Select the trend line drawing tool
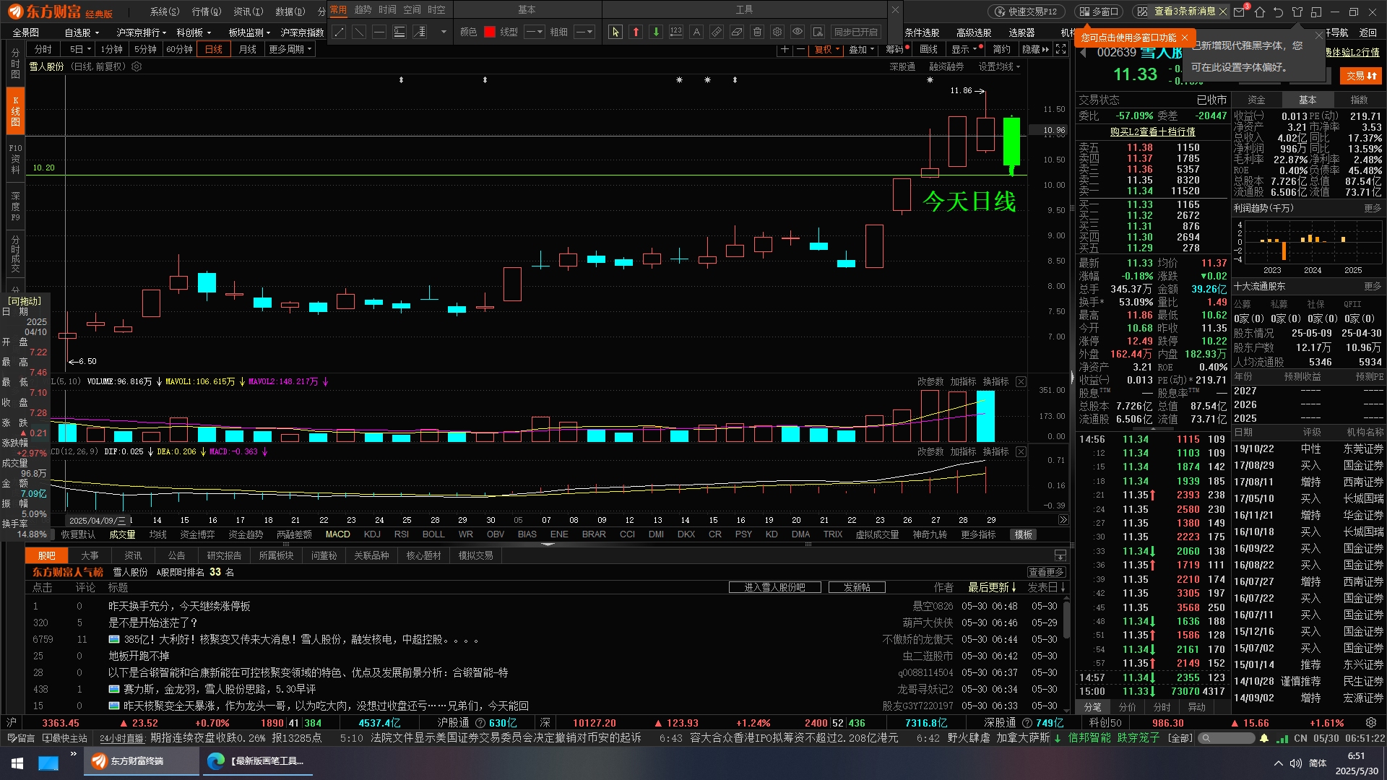This screenshot has height=780, width=1387. pyautogui.click(x=339, y=32)
